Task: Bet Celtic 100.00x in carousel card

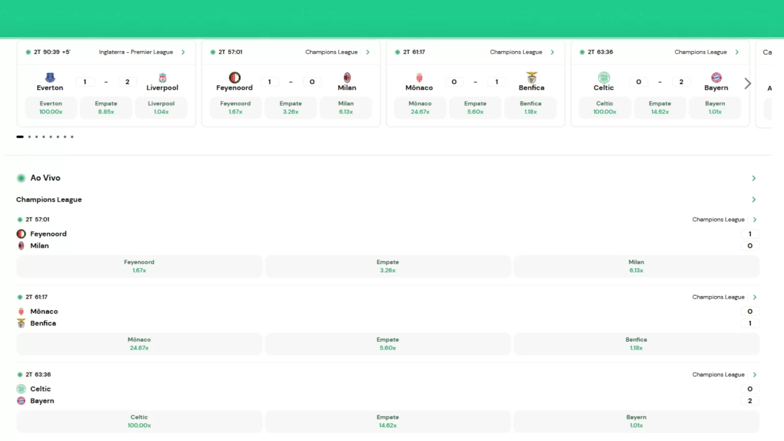Action: tap(605, 108)
